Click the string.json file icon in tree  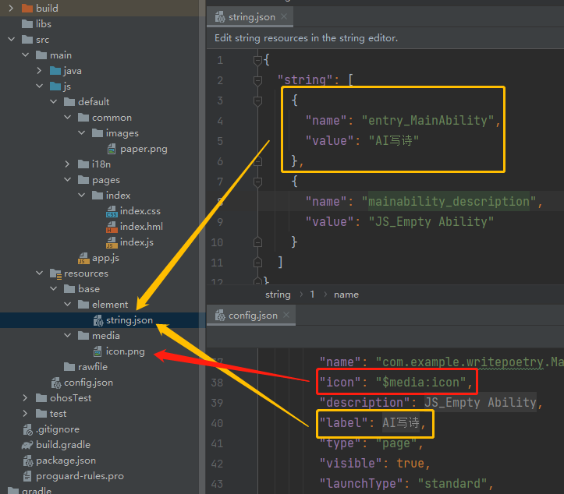pyautogui.click(x=98, y=320)
